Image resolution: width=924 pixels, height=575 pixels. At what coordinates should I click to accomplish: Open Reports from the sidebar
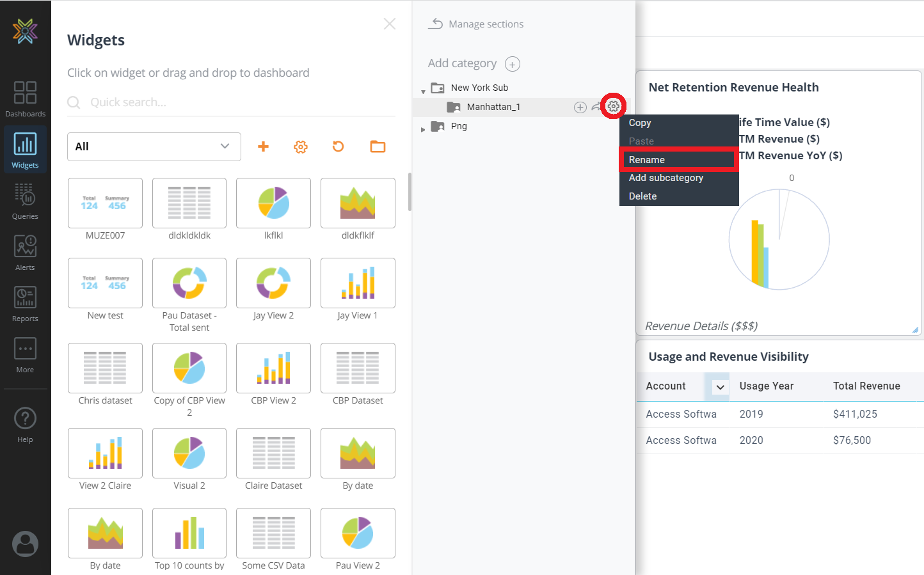click(25, 303)
